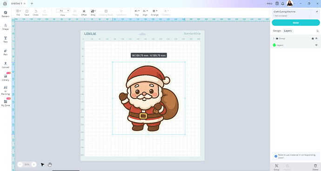Go to the home screen icon
Image resolution: width=321 pixels, height=171 pixels.
tap(5, 3)
